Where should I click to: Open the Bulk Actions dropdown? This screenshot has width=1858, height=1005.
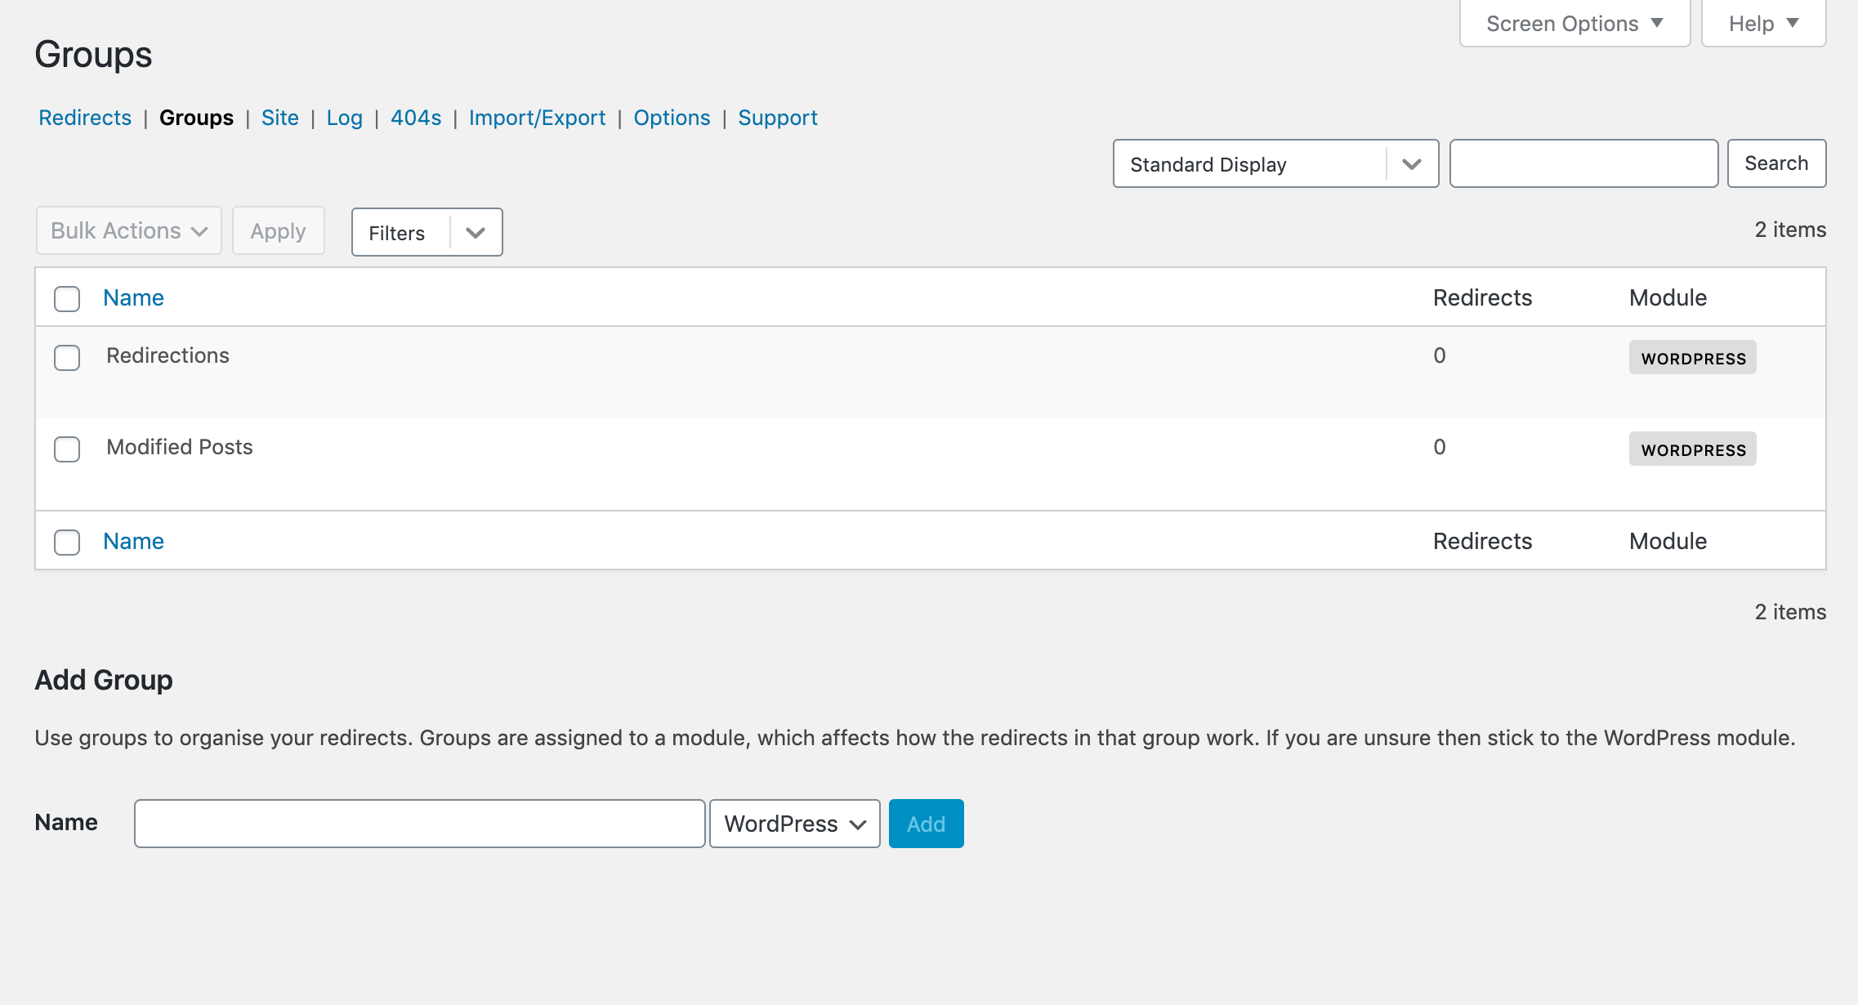128,231
